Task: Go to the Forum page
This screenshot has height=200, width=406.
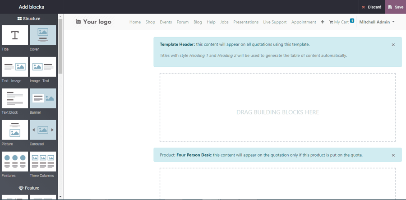Action: [x=183, y=22]
